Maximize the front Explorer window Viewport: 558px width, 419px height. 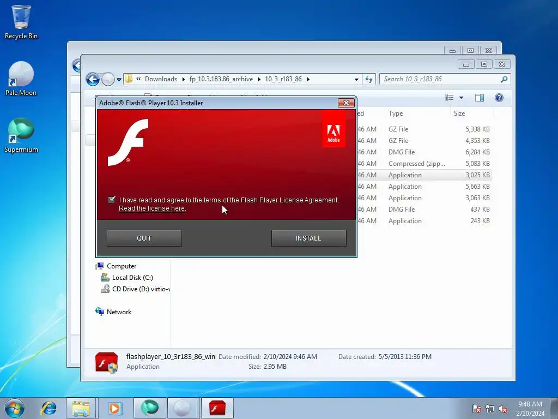point(484,64)
